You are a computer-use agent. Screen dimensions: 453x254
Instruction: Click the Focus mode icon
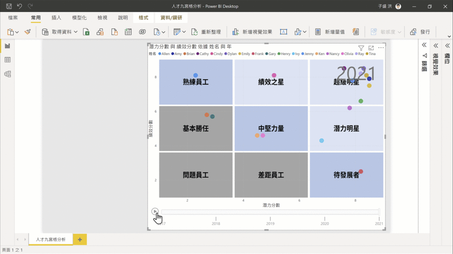pos(371,48)
